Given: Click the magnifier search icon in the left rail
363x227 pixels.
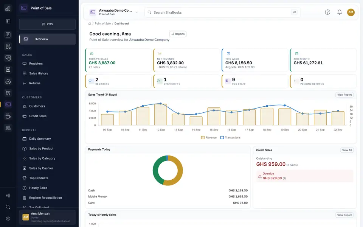Looking at the screenshot, I should coord(8,207).
